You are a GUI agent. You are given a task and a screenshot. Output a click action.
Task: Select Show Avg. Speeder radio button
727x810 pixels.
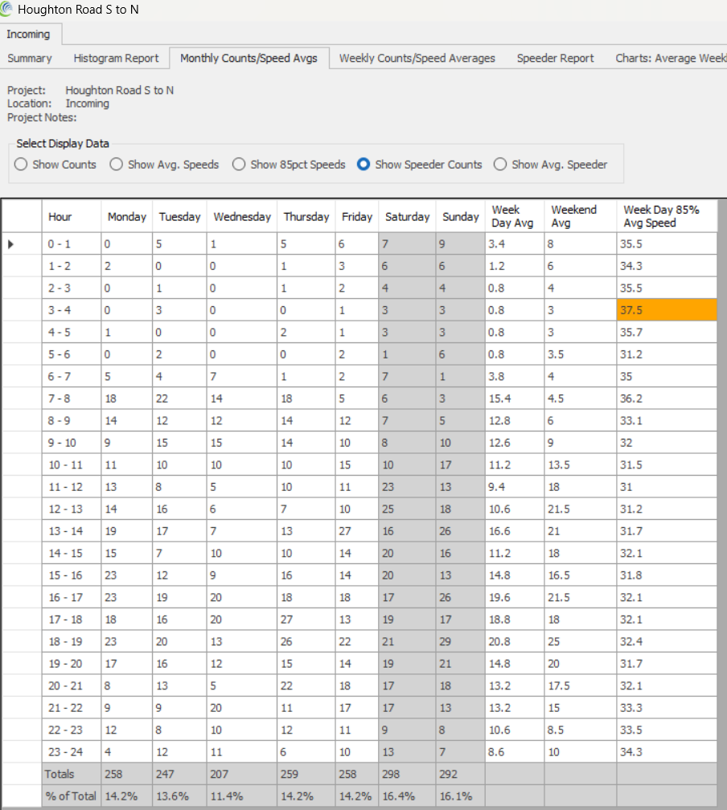(x=500, y=164)
